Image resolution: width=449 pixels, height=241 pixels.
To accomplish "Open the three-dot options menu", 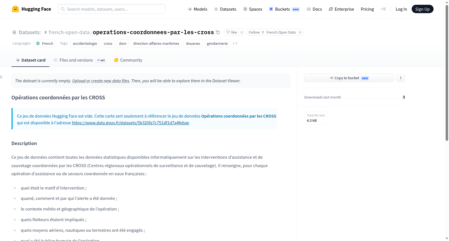I will (401, 78).
